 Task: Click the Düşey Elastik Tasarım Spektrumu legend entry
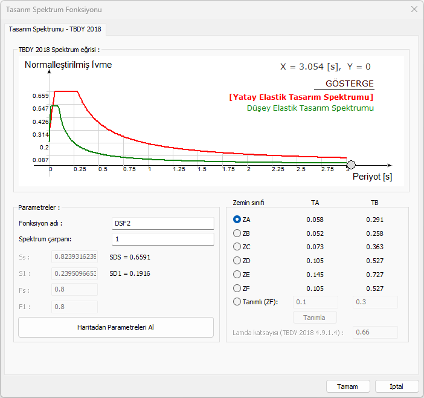(x=310, y=108)
